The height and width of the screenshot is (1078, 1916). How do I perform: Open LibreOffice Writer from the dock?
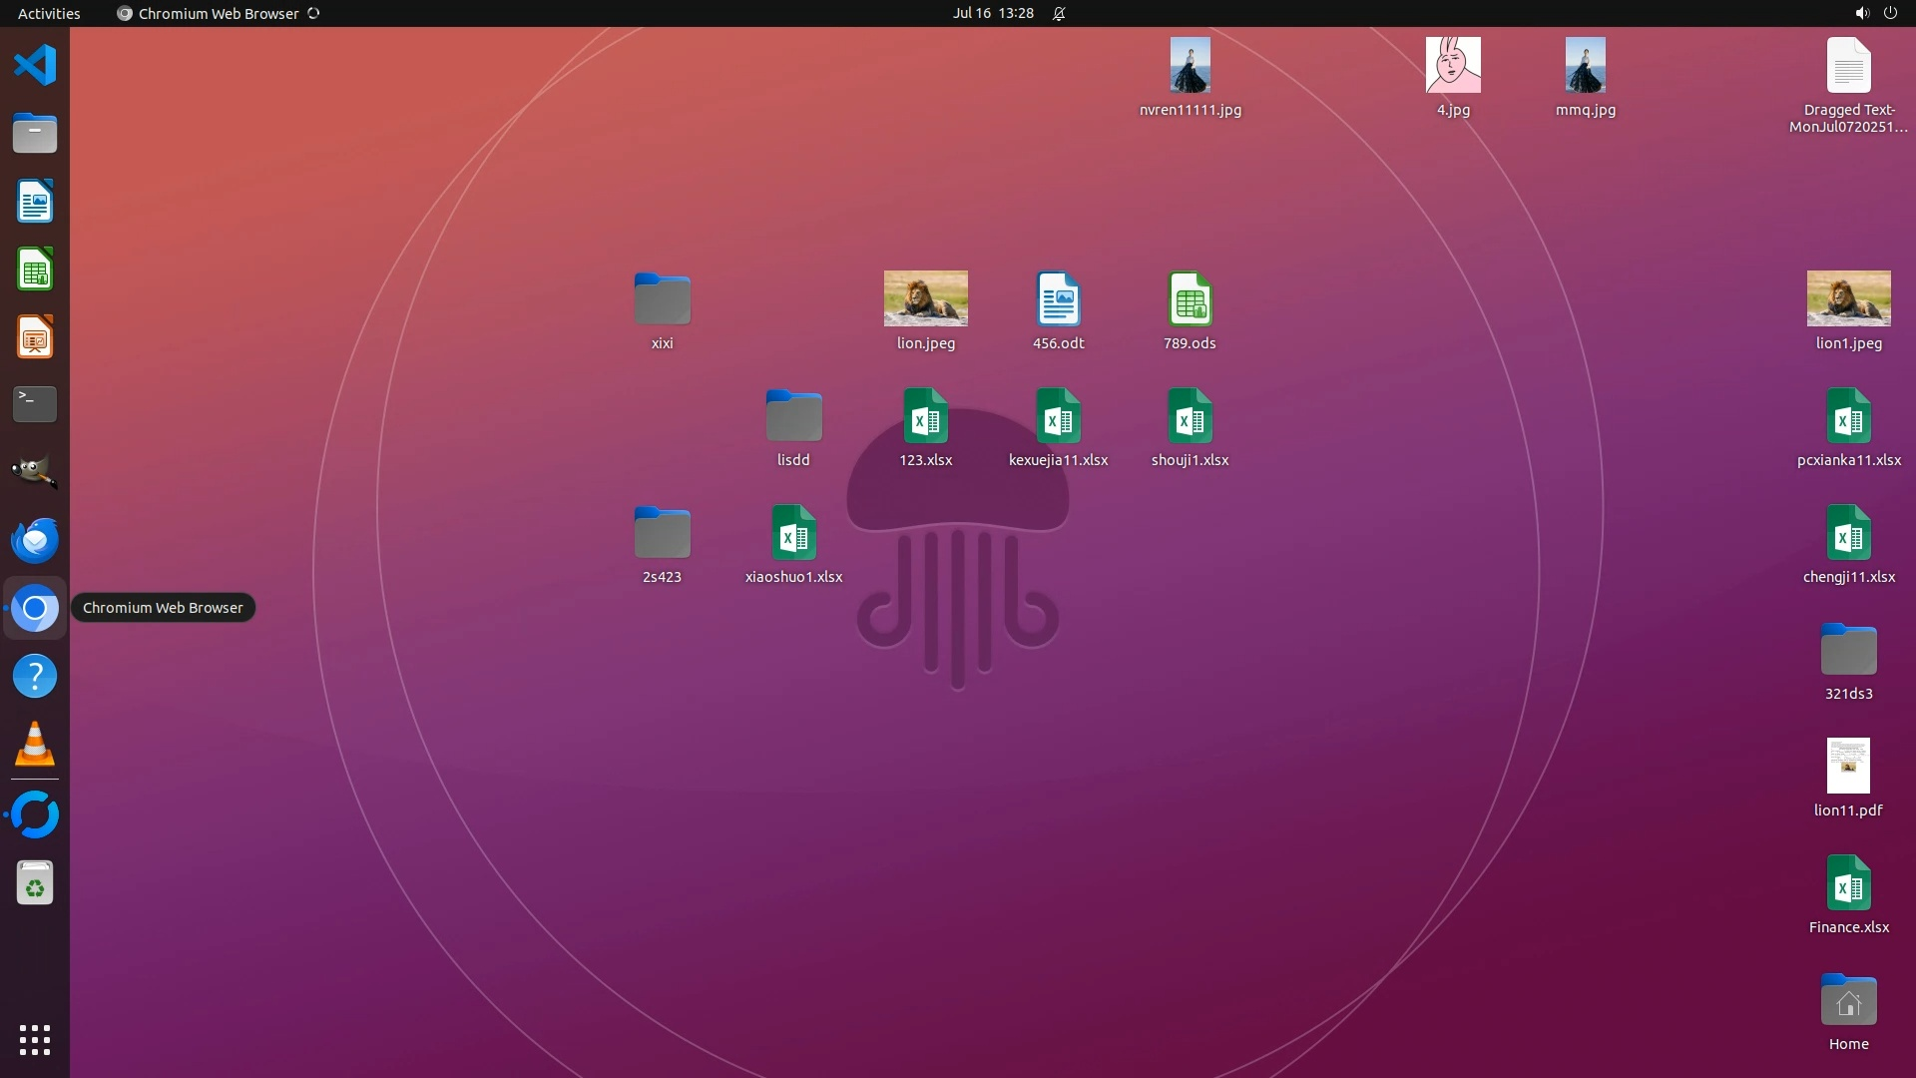pyautogui.click(x=35, y=202)
